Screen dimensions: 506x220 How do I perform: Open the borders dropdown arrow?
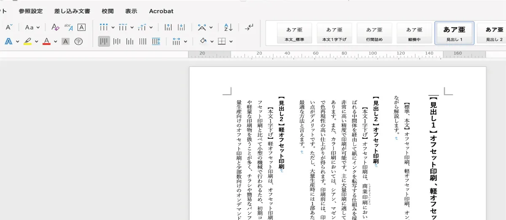(231, 41)
